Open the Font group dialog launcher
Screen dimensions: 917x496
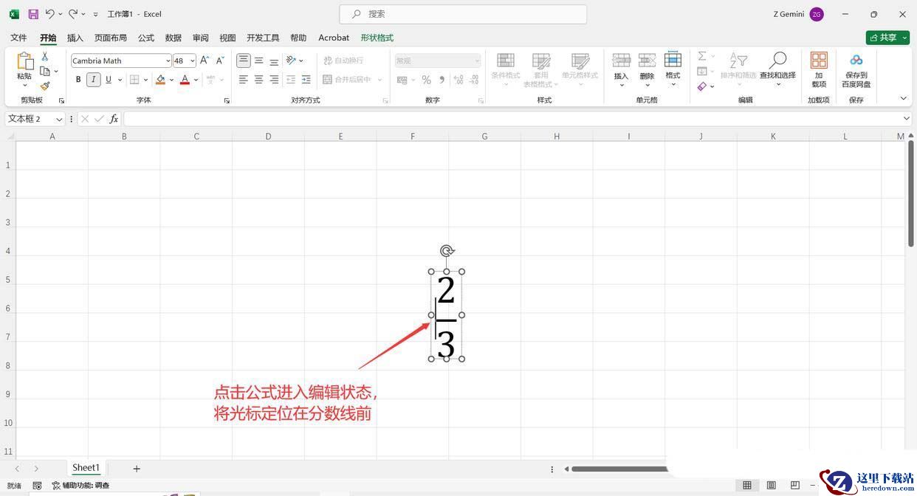click(227, 100)
